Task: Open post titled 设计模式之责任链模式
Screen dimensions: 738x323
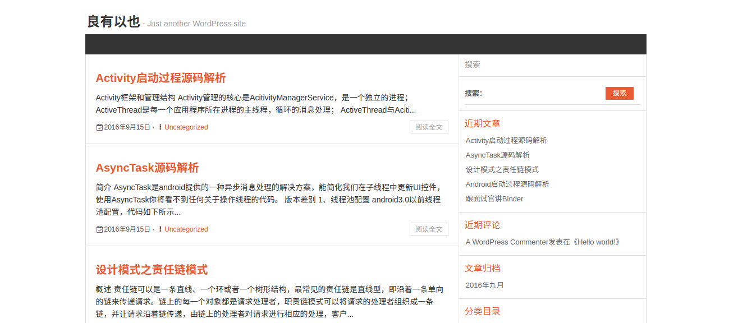Action: point(152,270)
